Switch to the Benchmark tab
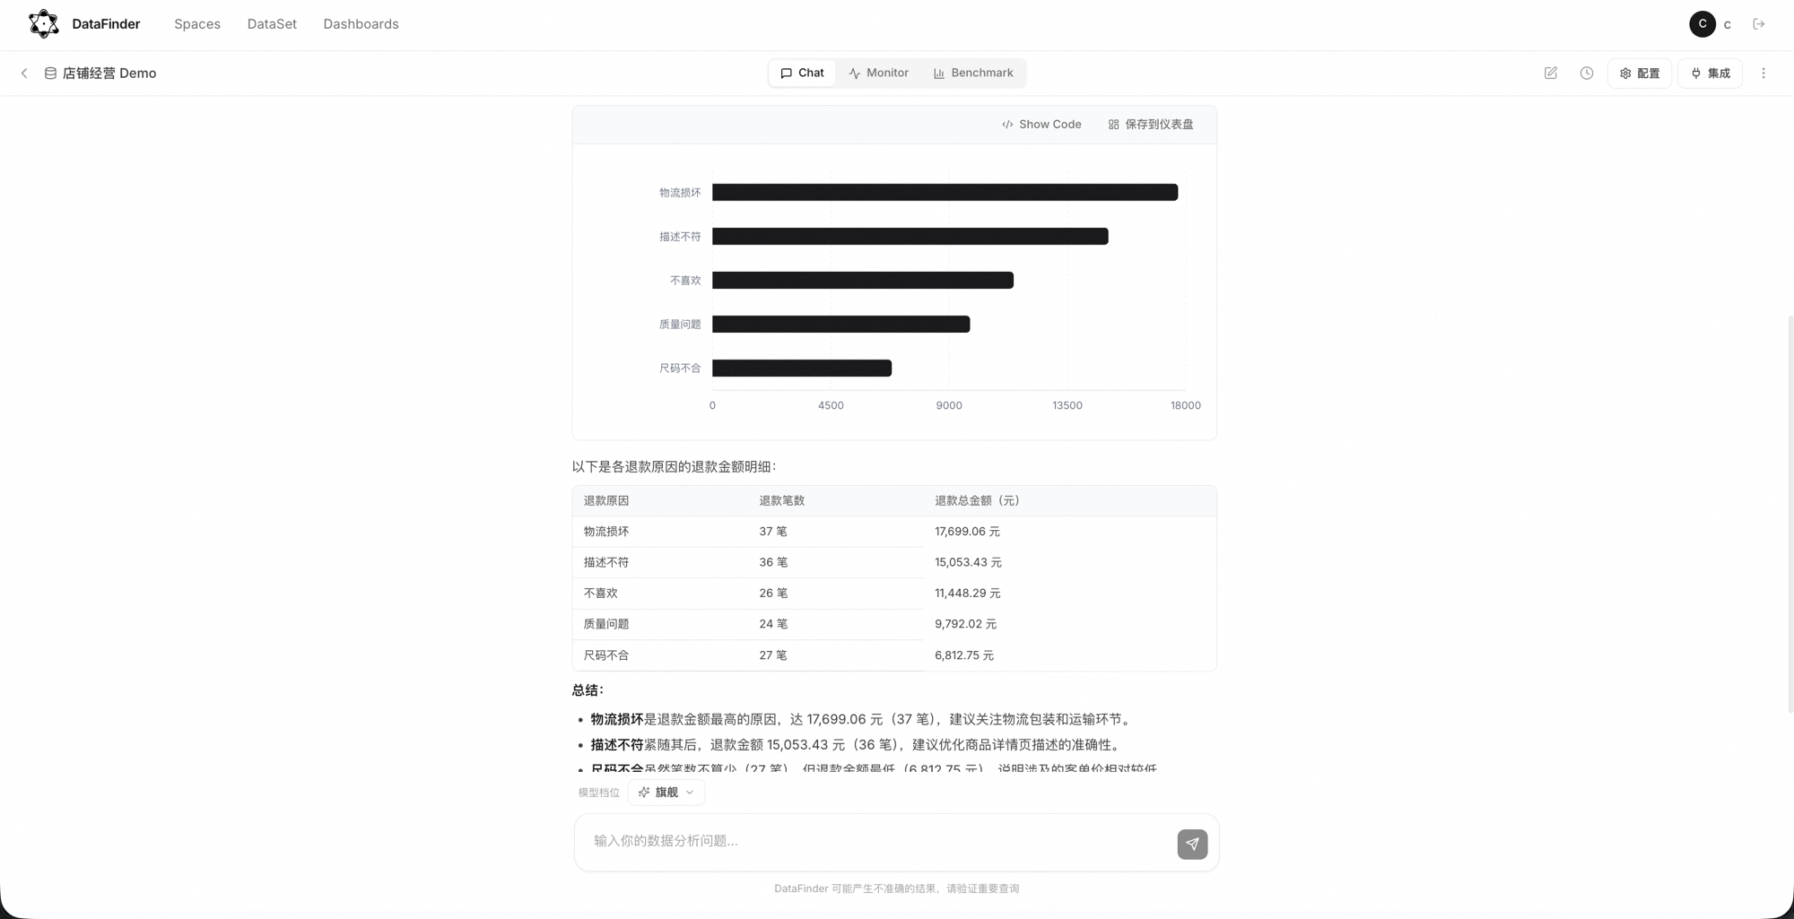This screenshot has width=1794, height=919. [973, 74]
